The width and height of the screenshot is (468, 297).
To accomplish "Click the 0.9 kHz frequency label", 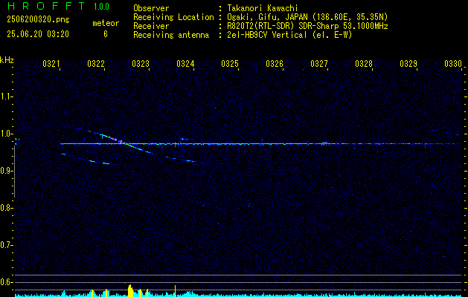I will tap(6, 171).
